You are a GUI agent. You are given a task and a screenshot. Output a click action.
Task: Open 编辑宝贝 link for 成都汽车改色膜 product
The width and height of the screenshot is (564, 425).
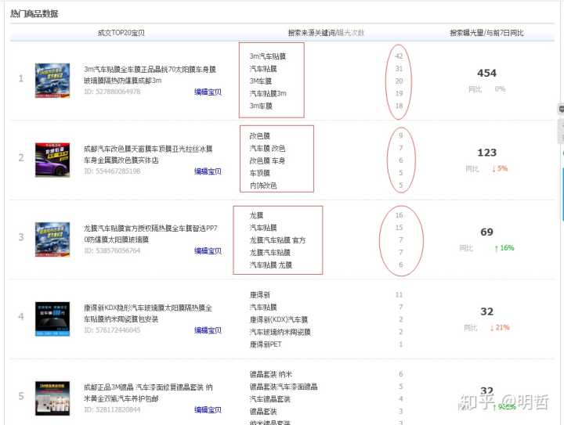pos(208,171)
